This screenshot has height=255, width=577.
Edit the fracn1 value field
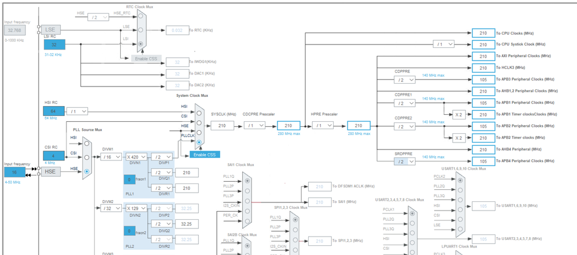tap(129, 179)
